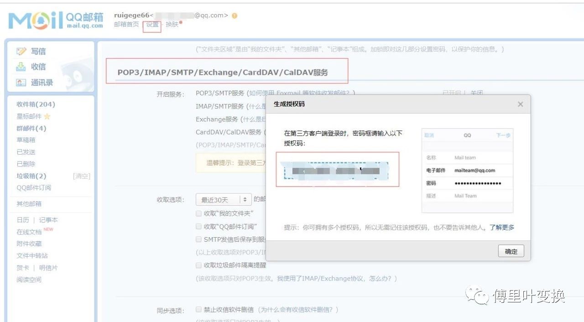Open QQ邮件订阅 in sidebar
The width and height of the screenshot is (584, 322).
pyautogui.click(x=34, y=187)
